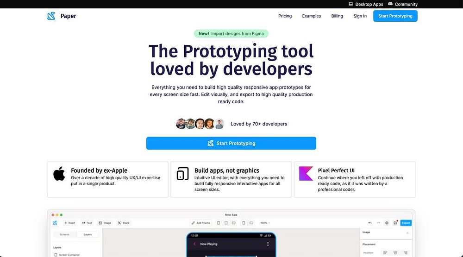Open the Community link
The image size is (463, 257).
click(403, 4)
